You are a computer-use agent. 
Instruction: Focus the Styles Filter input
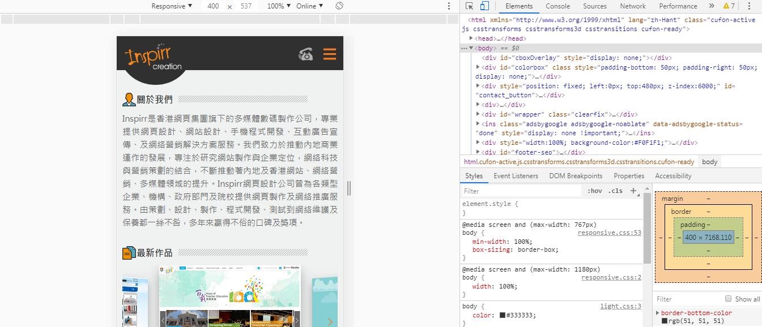(521, 191)
